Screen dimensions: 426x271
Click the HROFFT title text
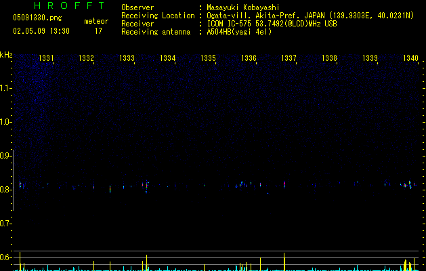(69, 5)
